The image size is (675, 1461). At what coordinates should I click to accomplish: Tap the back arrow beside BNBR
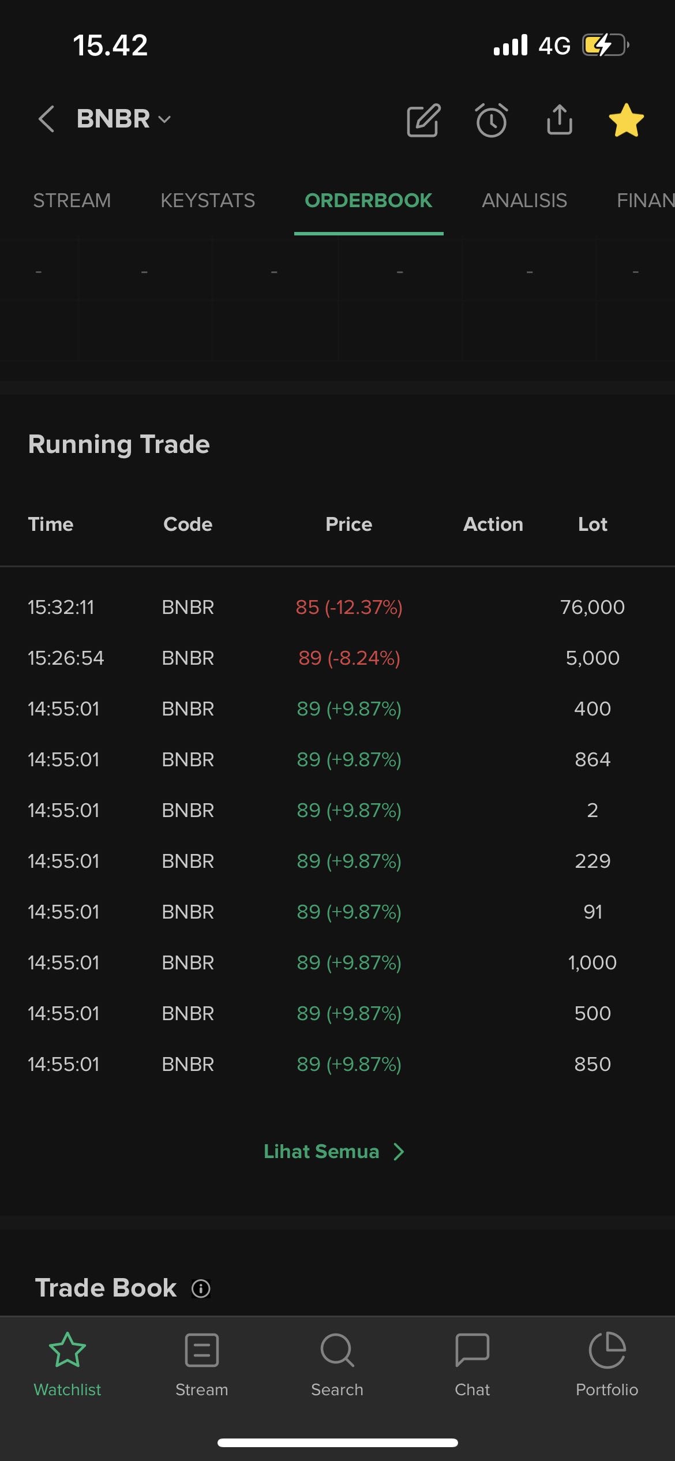pos(46,119)
